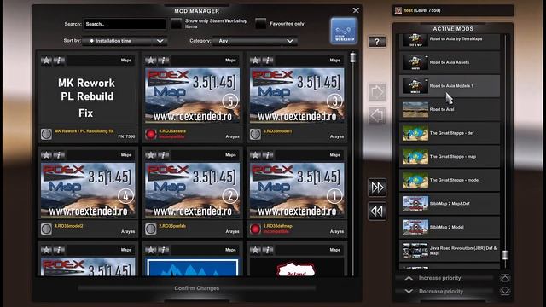Select Road to Asia Assets

click(450, 62)
